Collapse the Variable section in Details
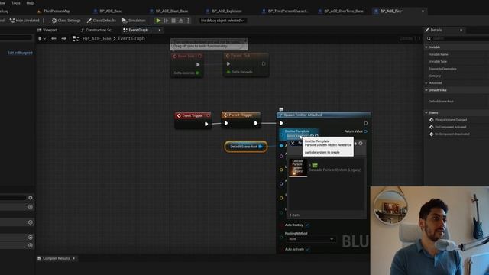This screenshot has height=275, width=489. [426, 47]
